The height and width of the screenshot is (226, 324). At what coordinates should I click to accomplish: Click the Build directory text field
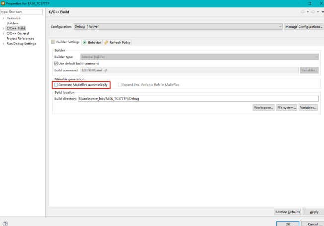(x=197, y=99)
